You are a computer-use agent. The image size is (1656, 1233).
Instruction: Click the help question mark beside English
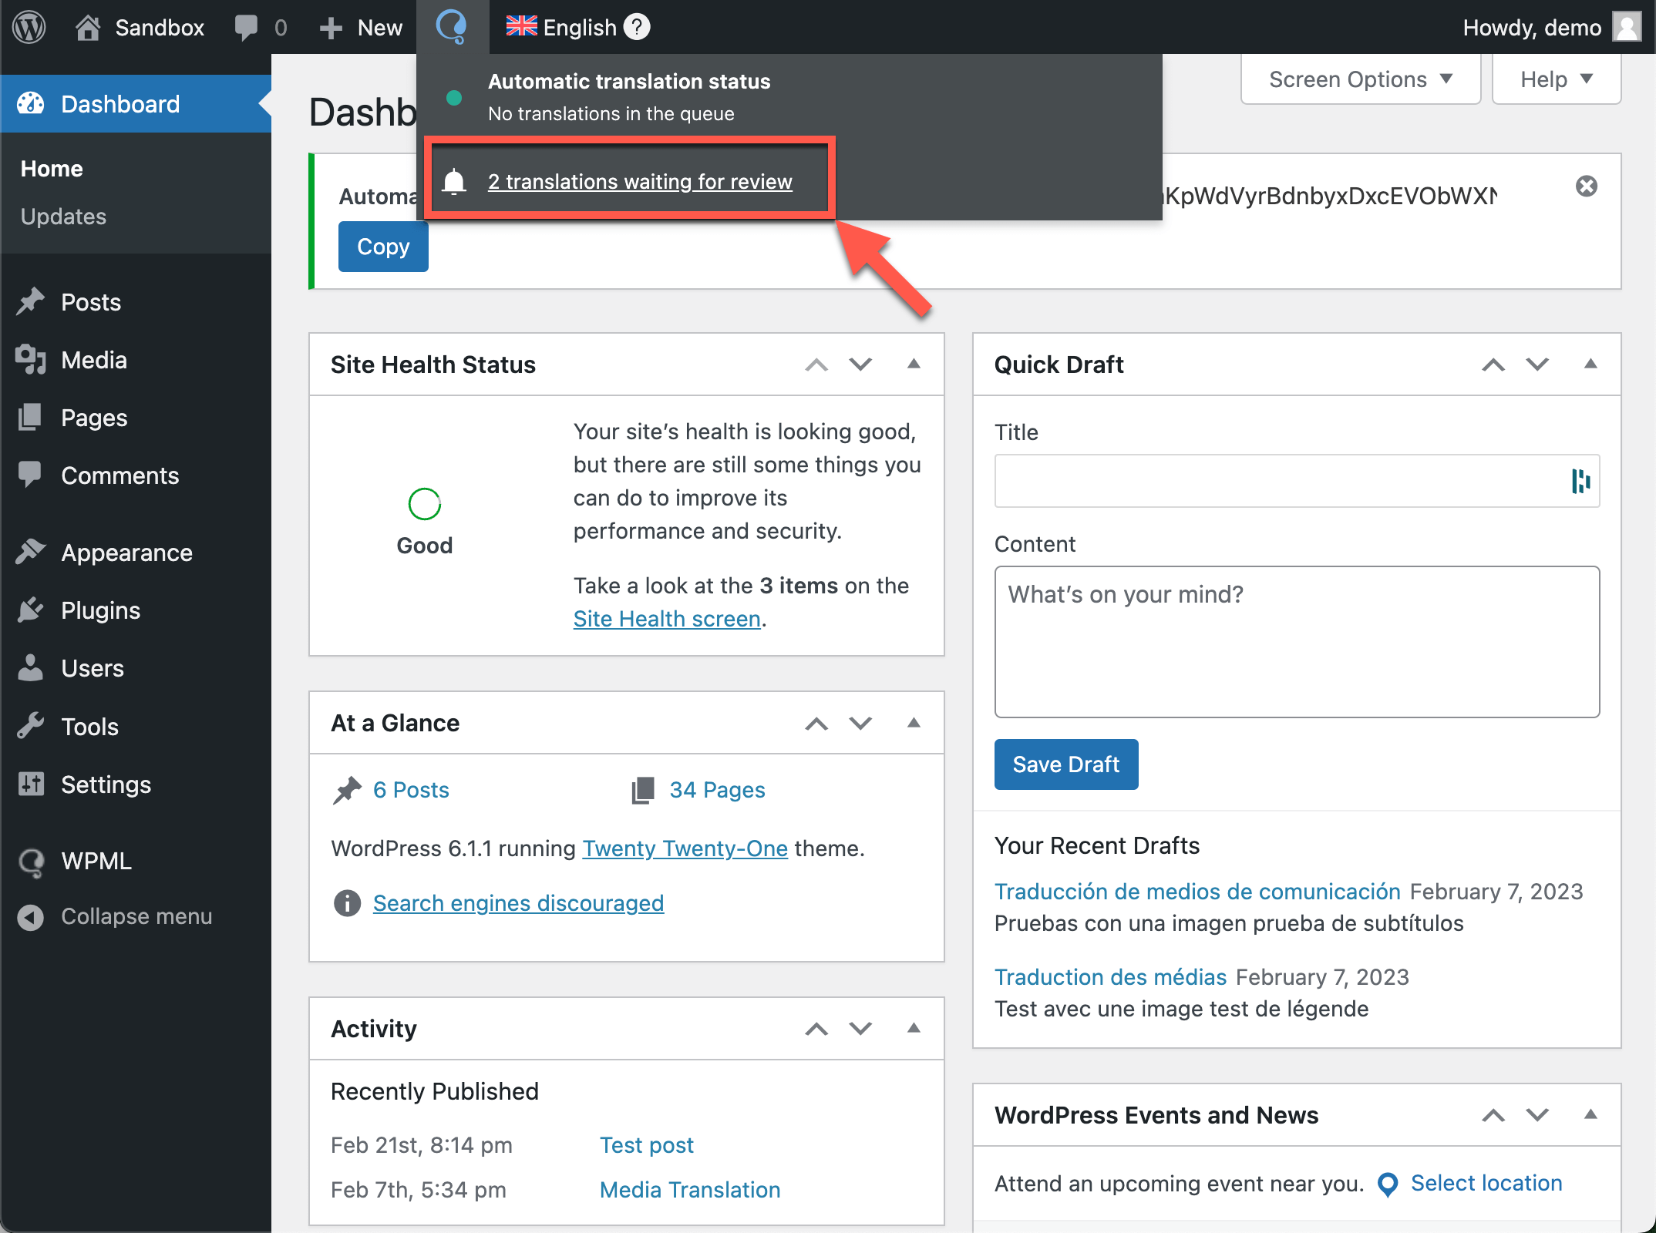[x=637, y=27]
